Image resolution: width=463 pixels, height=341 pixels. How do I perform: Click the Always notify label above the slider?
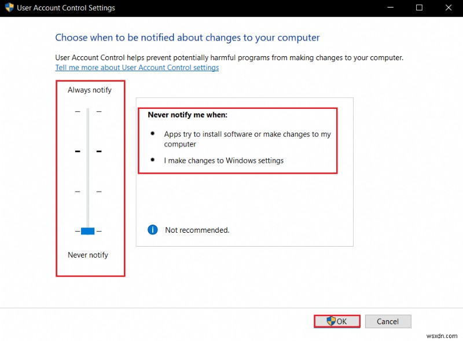click(90, 90)
